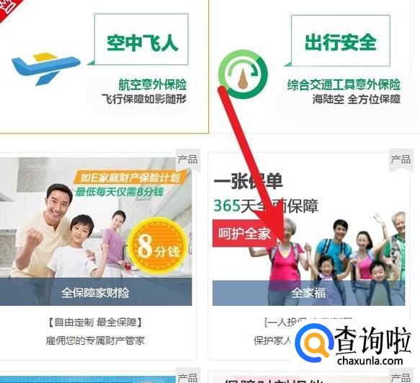
Task: Open the family kitchen photo banner
Action: click(96, 218)
